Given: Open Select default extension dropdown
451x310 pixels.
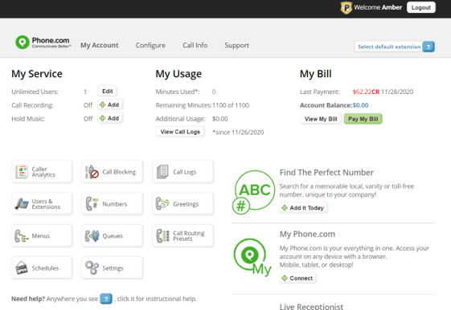Looking at the screenshot, I should (389, 47).
